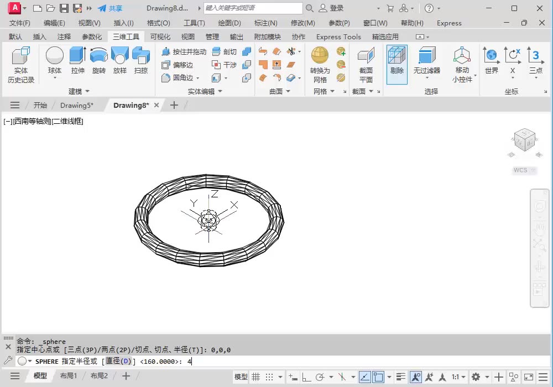Choose the 旋转 (Revolve) tool
The width and height of the screenshot is (553, 387).
(98, 56)
